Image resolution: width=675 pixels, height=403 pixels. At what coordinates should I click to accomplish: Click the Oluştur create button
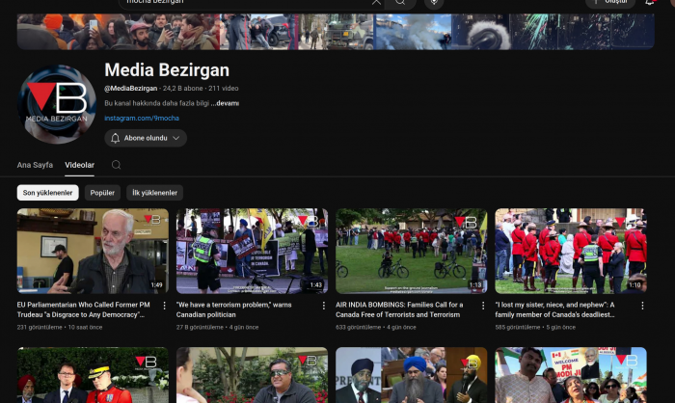610,2
